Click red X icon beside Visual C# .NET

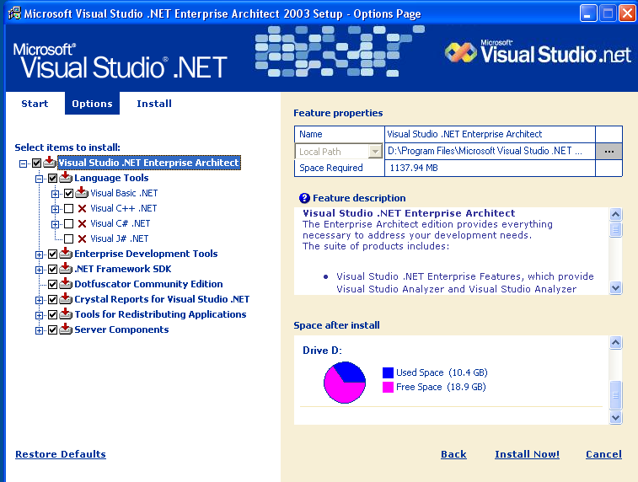(82, 223)
